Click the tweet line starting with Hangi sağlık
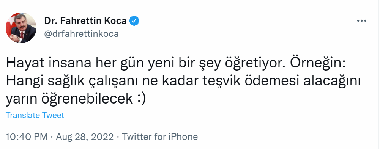 coord(183,82)
